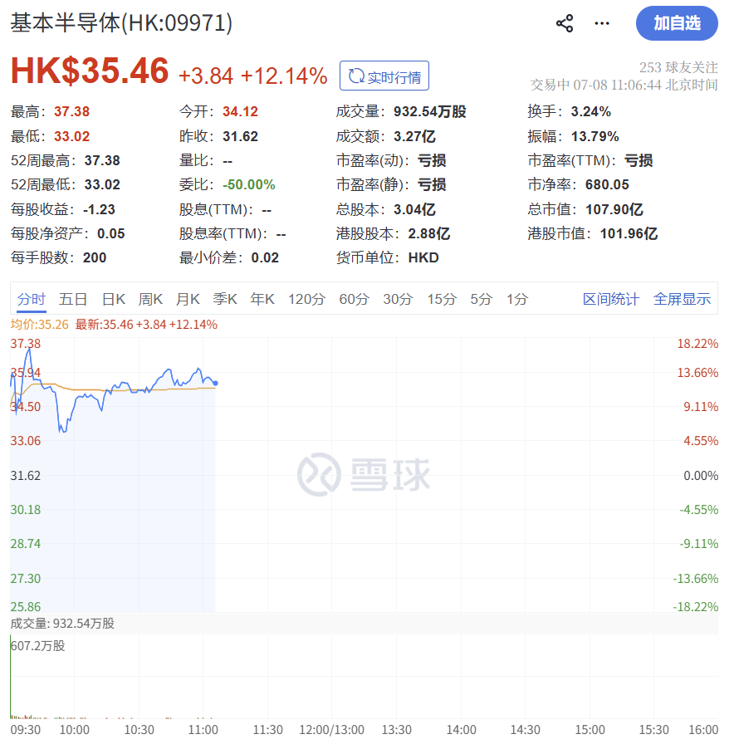Click the 607.2万股 volume axis label
734x749 pixels.
37,646
